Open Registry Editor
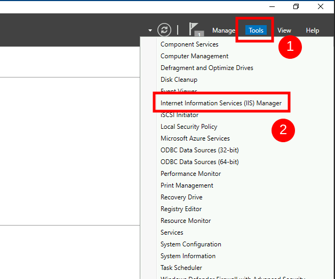The width and height of the screenshot is (335, 279). point(181,209)
